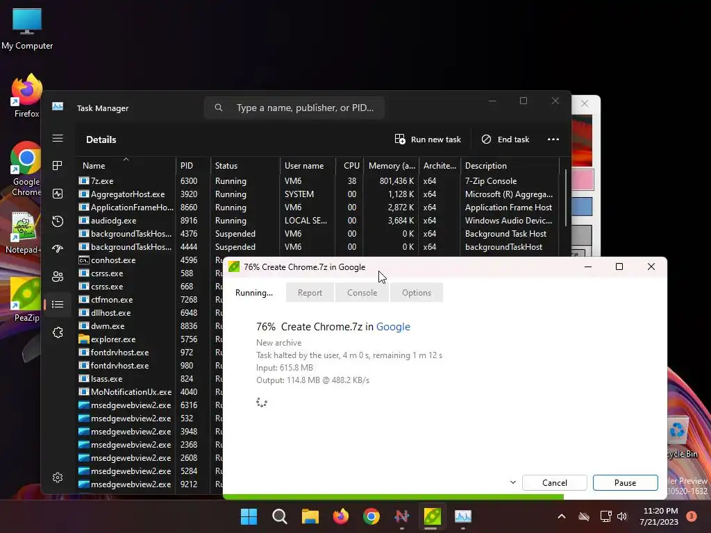Sort by Architecture column header

[440, 165]
